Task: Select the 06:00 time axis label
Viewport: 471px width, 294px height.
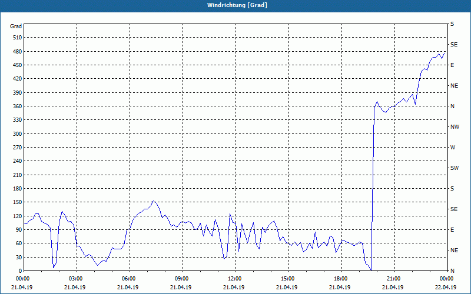Action: (x=130, y=278)
